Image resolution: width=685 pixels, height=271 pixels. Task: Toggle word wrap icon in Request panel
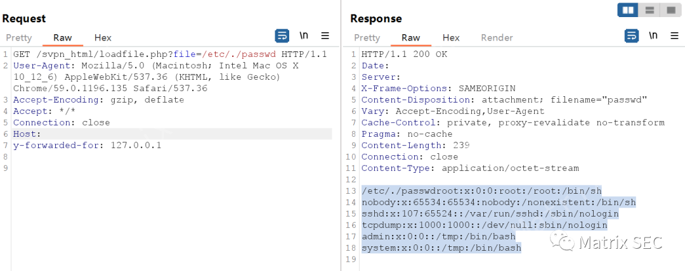pos(282,36)
